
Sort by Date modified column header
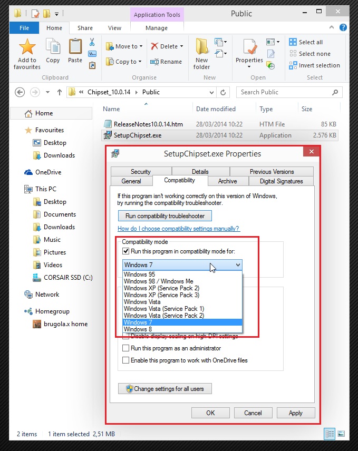pos(216,109)
